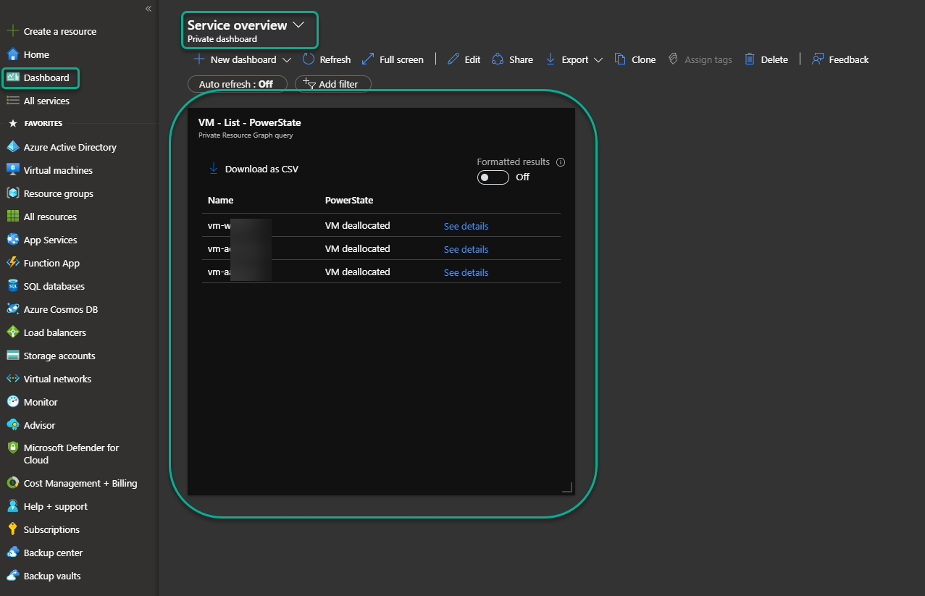Click the Monitor gauge icon
Viewport: 925px width, 596px height.
[12, 402]
